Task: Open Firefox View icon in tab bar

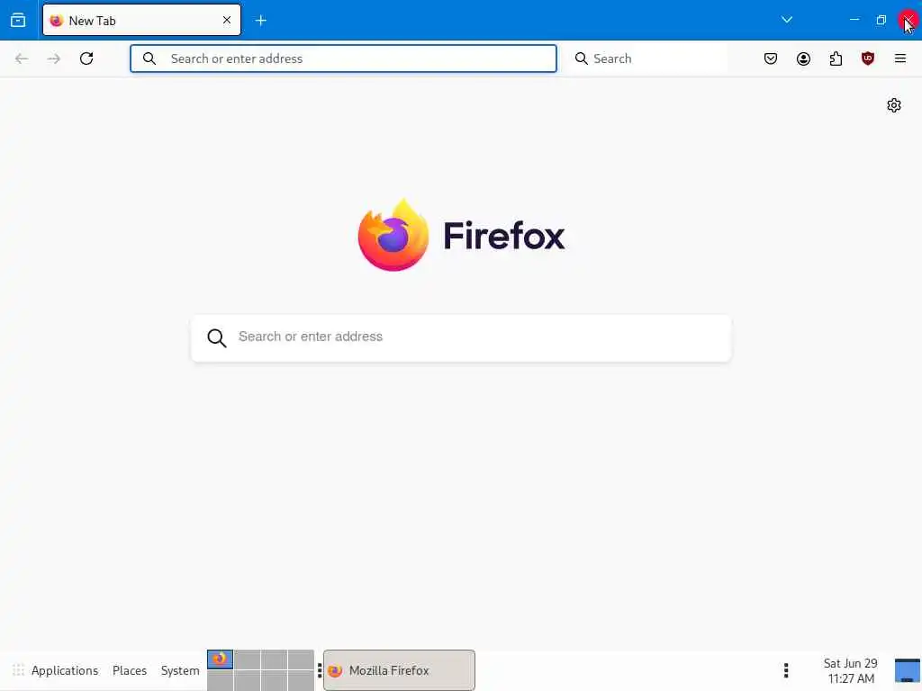Action: pos(18,21)
